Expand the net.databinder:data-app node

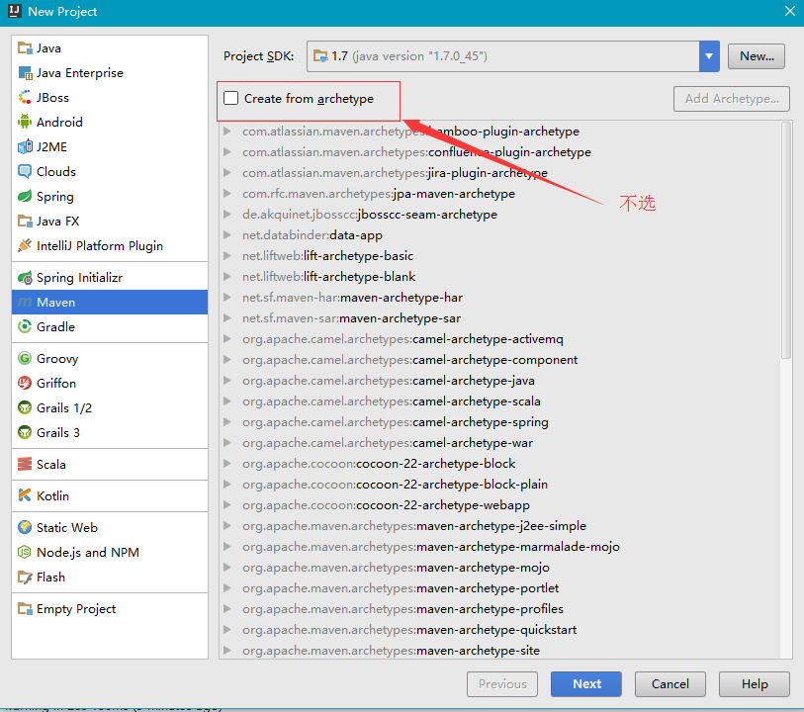coord(227,235)
